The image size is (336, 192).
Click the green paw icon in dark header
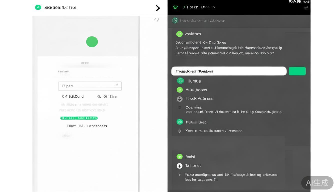tap(175, 7)
